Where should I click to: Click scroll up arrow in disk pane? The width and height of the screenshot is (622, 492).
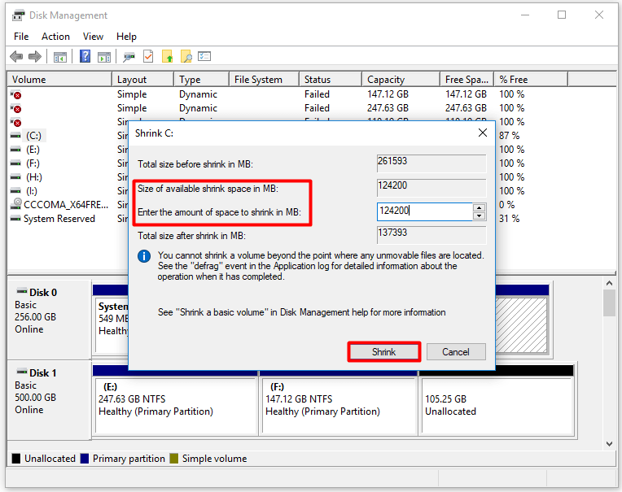[609, 284]
